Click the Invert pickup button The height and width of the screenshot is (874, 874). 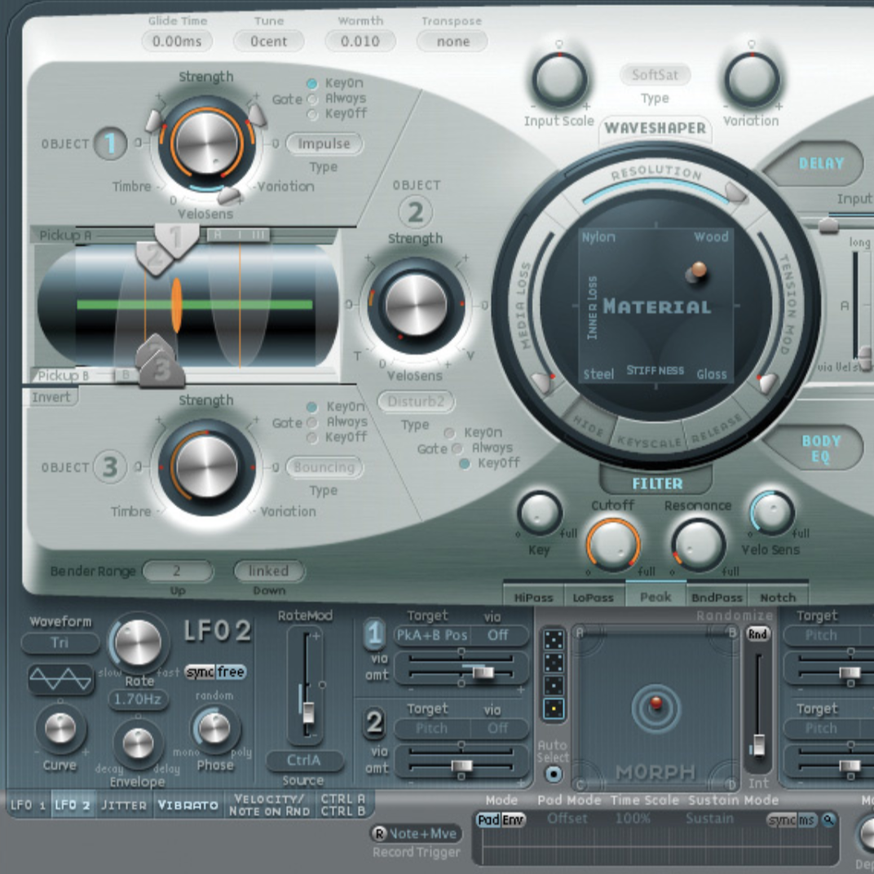51,397
